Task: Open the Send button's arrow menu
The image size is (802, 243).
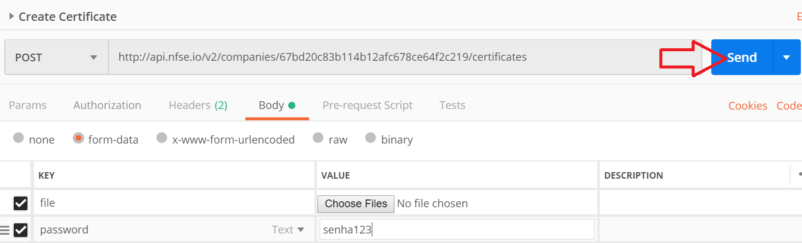Action: pos(786,57)
